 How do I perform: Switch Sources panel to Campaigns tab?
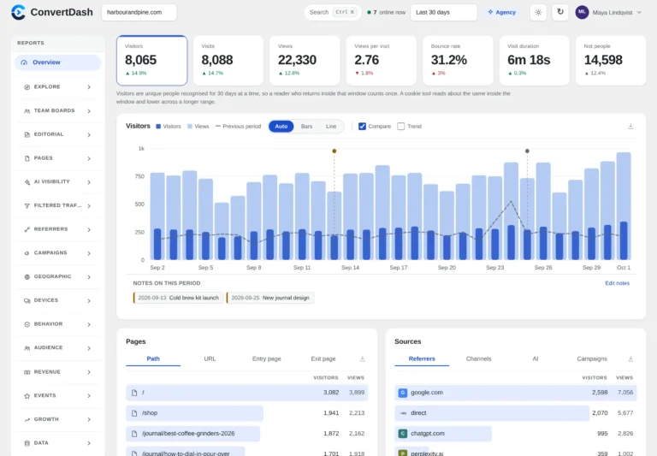click(x=592, y=358)
